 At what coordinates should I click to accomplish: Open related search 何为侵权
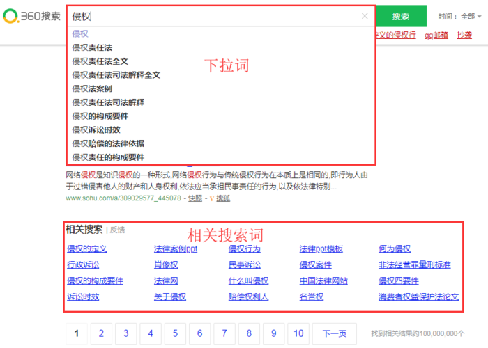coord(395,248)
